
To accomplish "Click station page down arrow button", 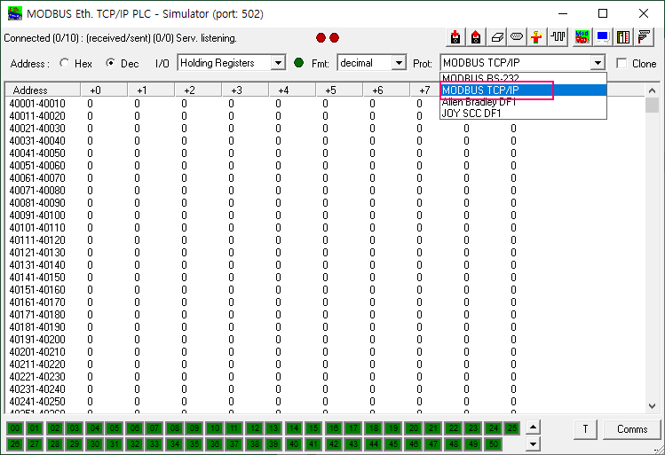I will tap(533, 444).
